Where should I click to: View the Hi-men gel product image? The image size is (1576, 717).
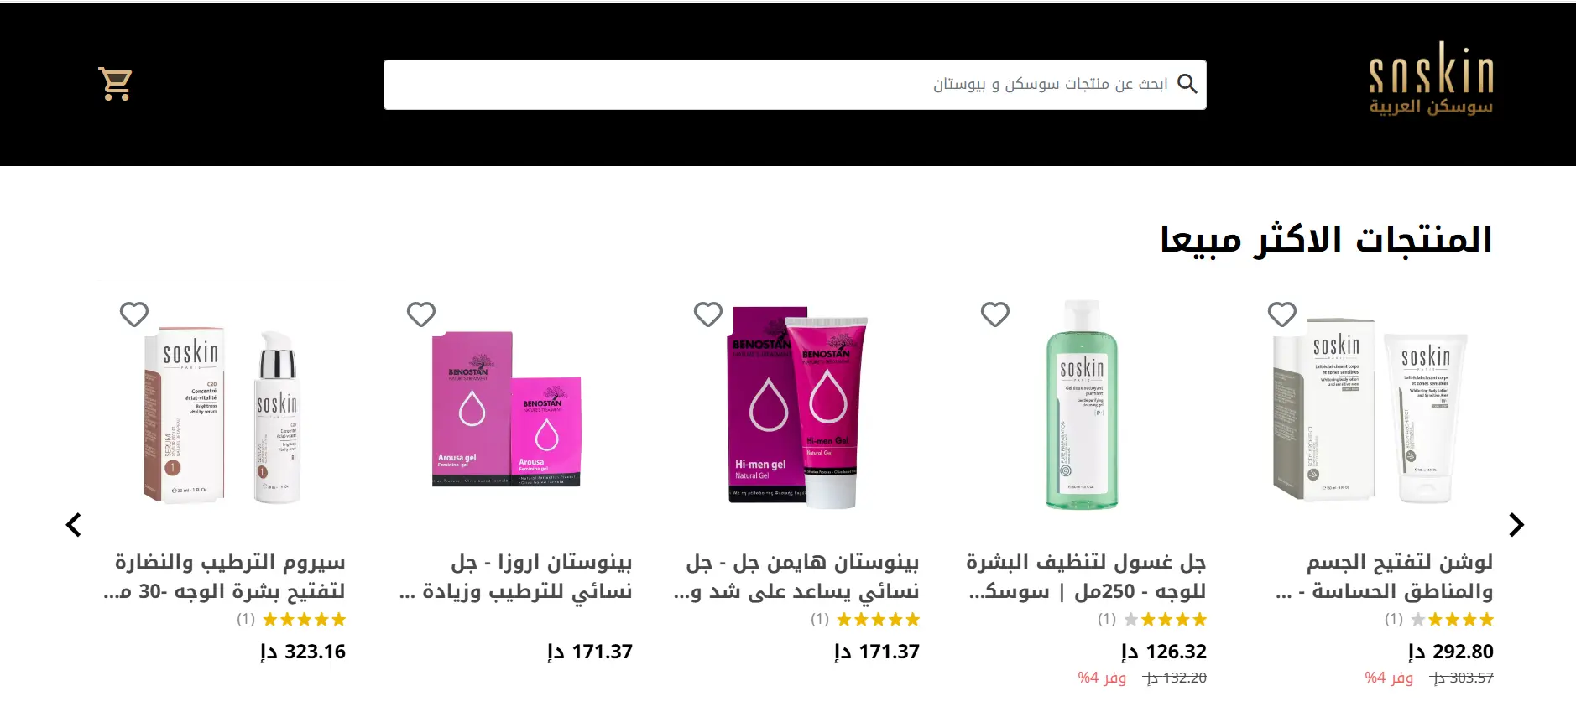798,408
